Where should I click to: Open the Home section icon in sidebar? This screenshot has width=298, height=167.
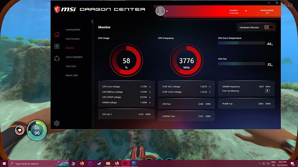point(57,34)
